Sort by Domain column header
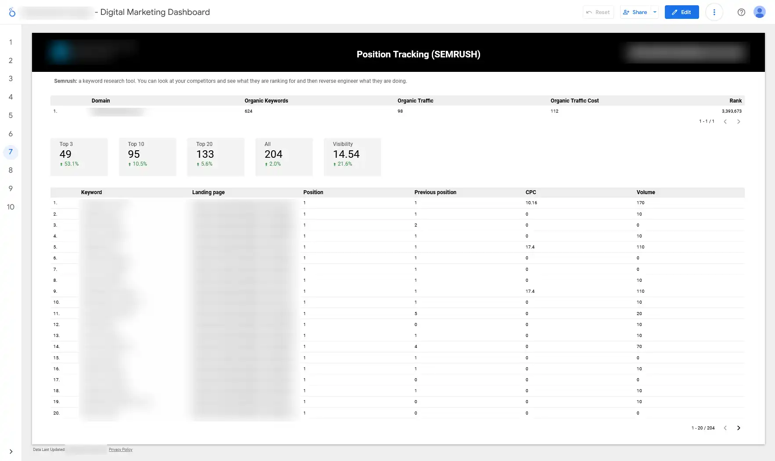The image size is (775, 461). click(x=100, y=101)
